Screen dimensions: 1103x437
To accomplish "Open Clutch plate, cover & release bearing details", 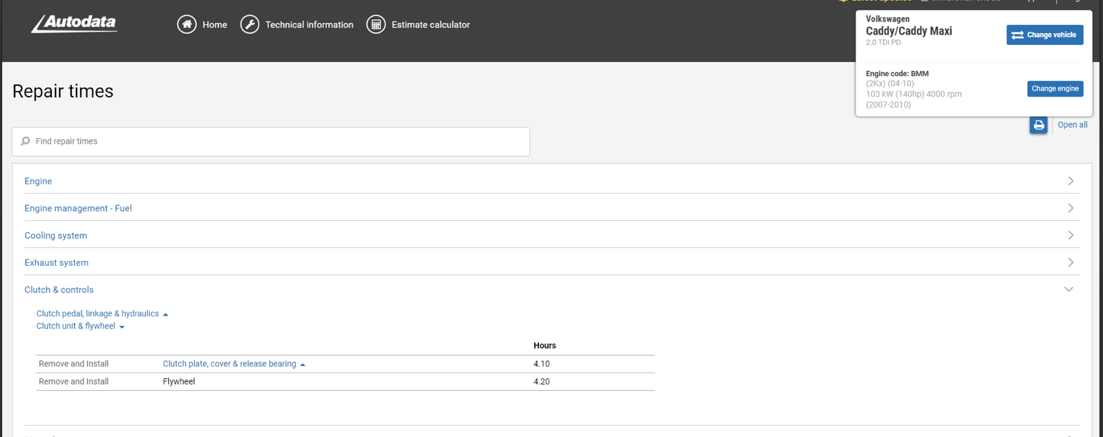I will [229, 364].
